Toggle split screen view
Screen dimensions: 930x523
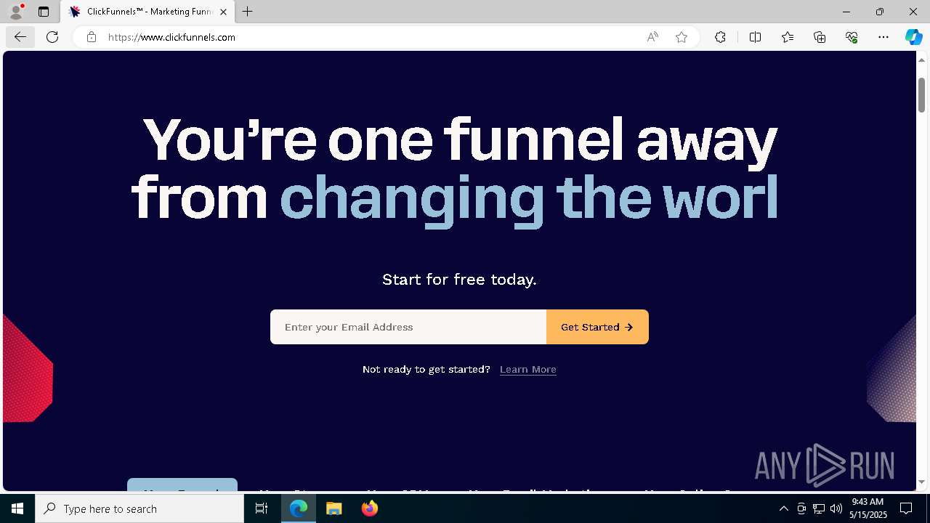pos(755,37)
